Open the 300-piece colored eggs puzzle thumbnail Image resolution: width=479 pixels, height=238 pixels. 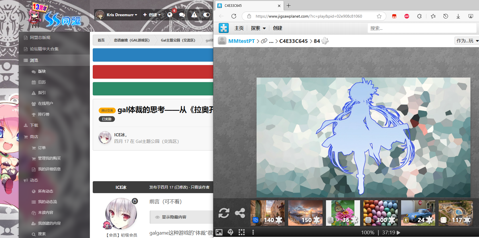(381, 213)
